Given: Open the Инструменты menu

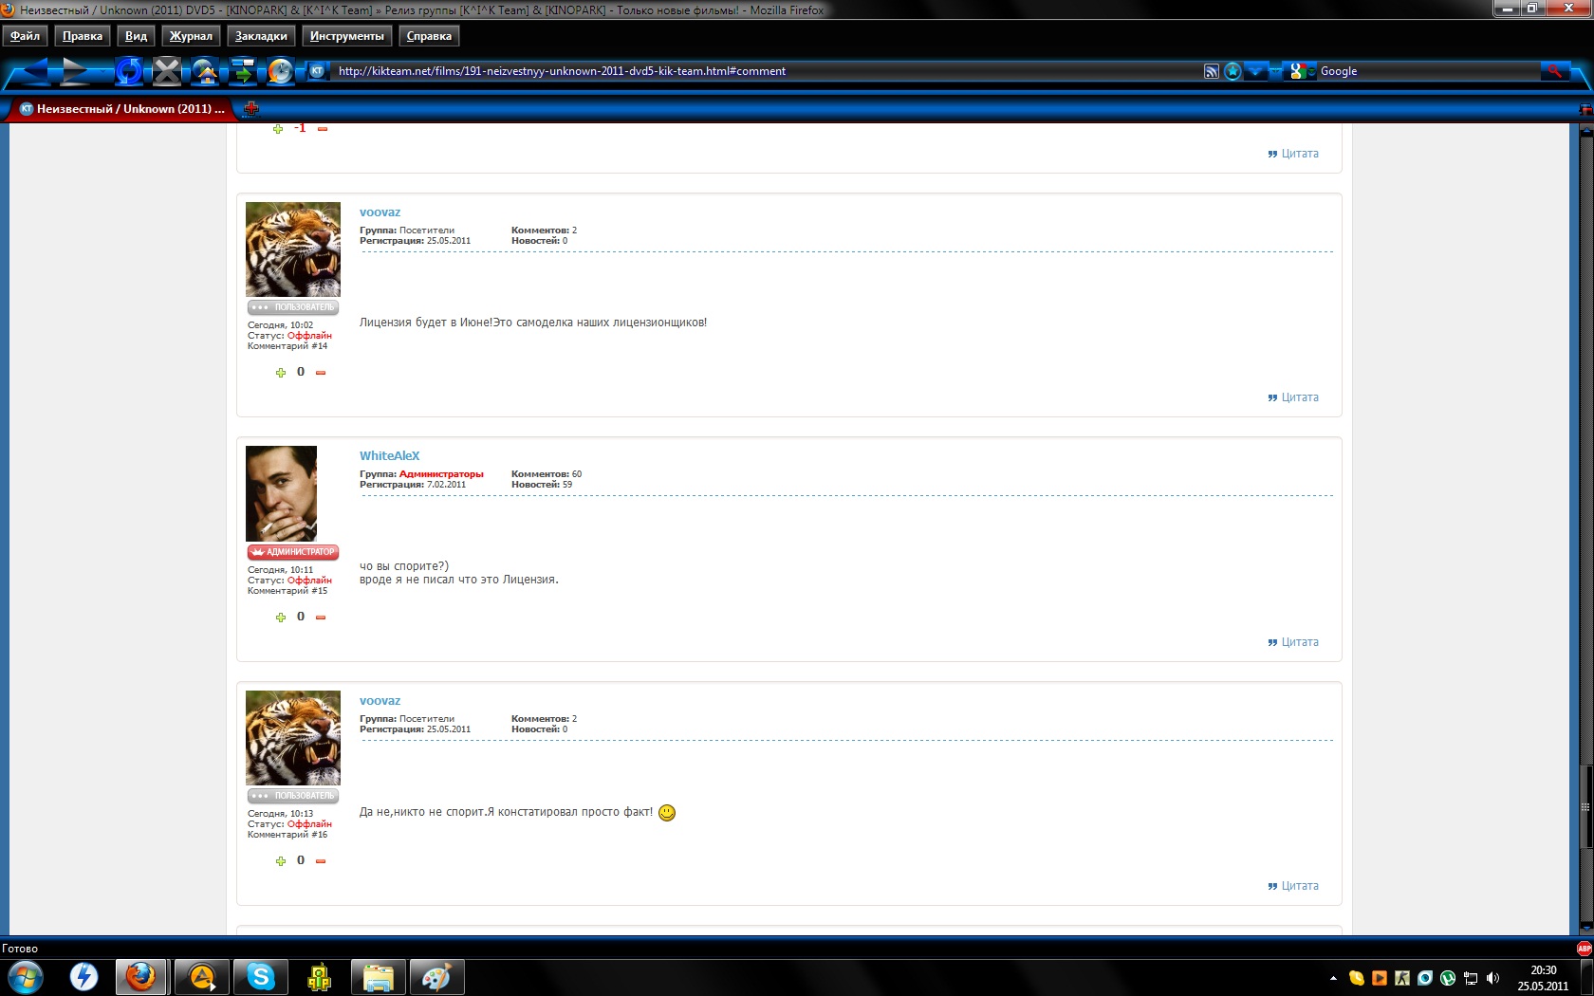Looking at the screenshot, I should point(346,36).
